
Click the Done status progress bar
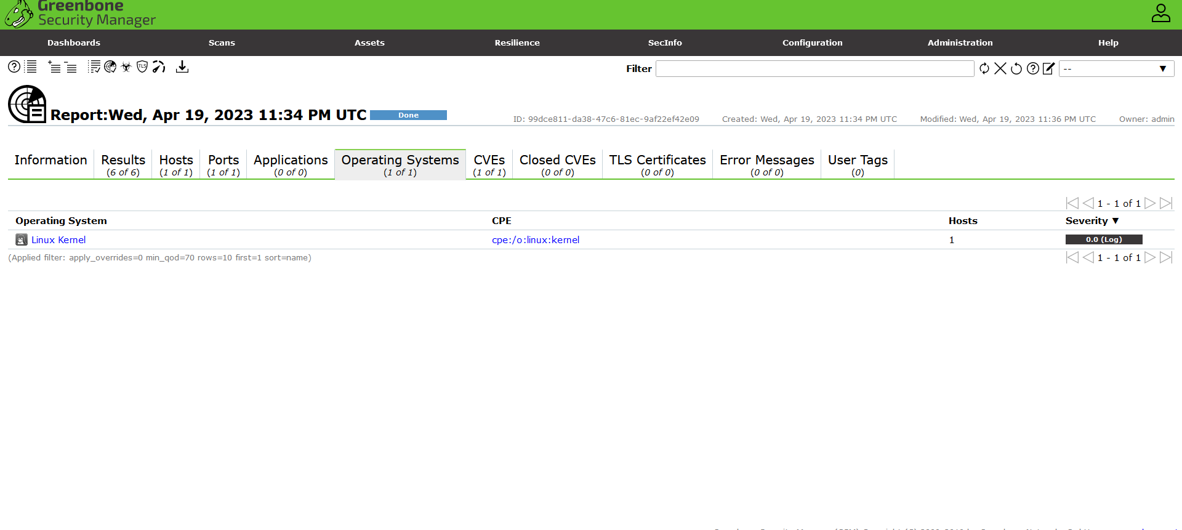(x=408, y=115)
